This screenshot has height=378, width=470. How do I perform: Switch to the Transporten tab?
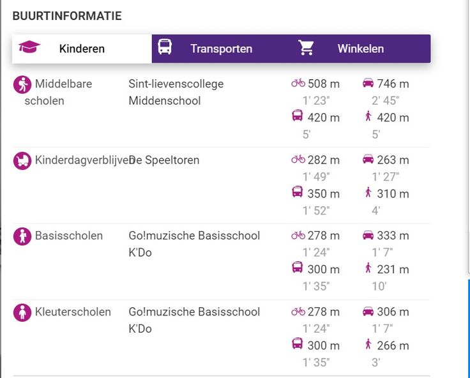(222, 49)
